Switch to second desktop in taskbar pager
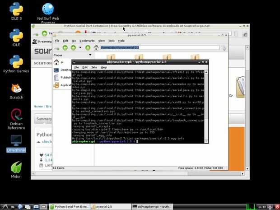Image resolution: width=280 pixels, height=210 pixels. tap(44, 207)
